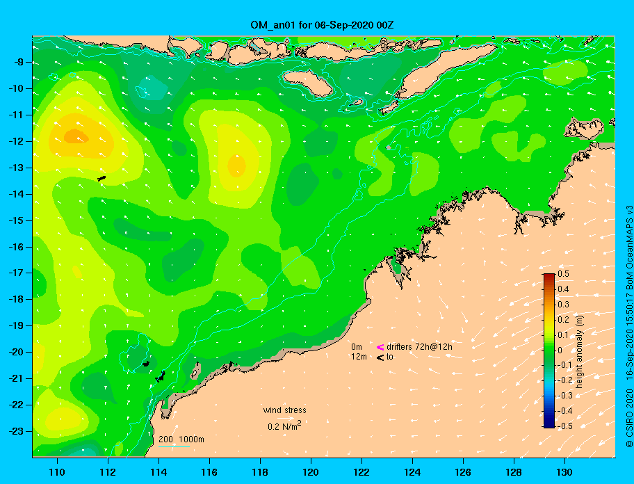Click the vertical CSIRO 2020 copyright text

point(629,326)
